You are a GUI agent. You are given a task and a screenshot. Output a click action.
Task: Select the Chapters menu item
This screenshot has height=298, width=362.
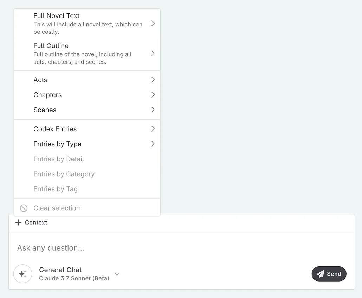pos(47,95)
